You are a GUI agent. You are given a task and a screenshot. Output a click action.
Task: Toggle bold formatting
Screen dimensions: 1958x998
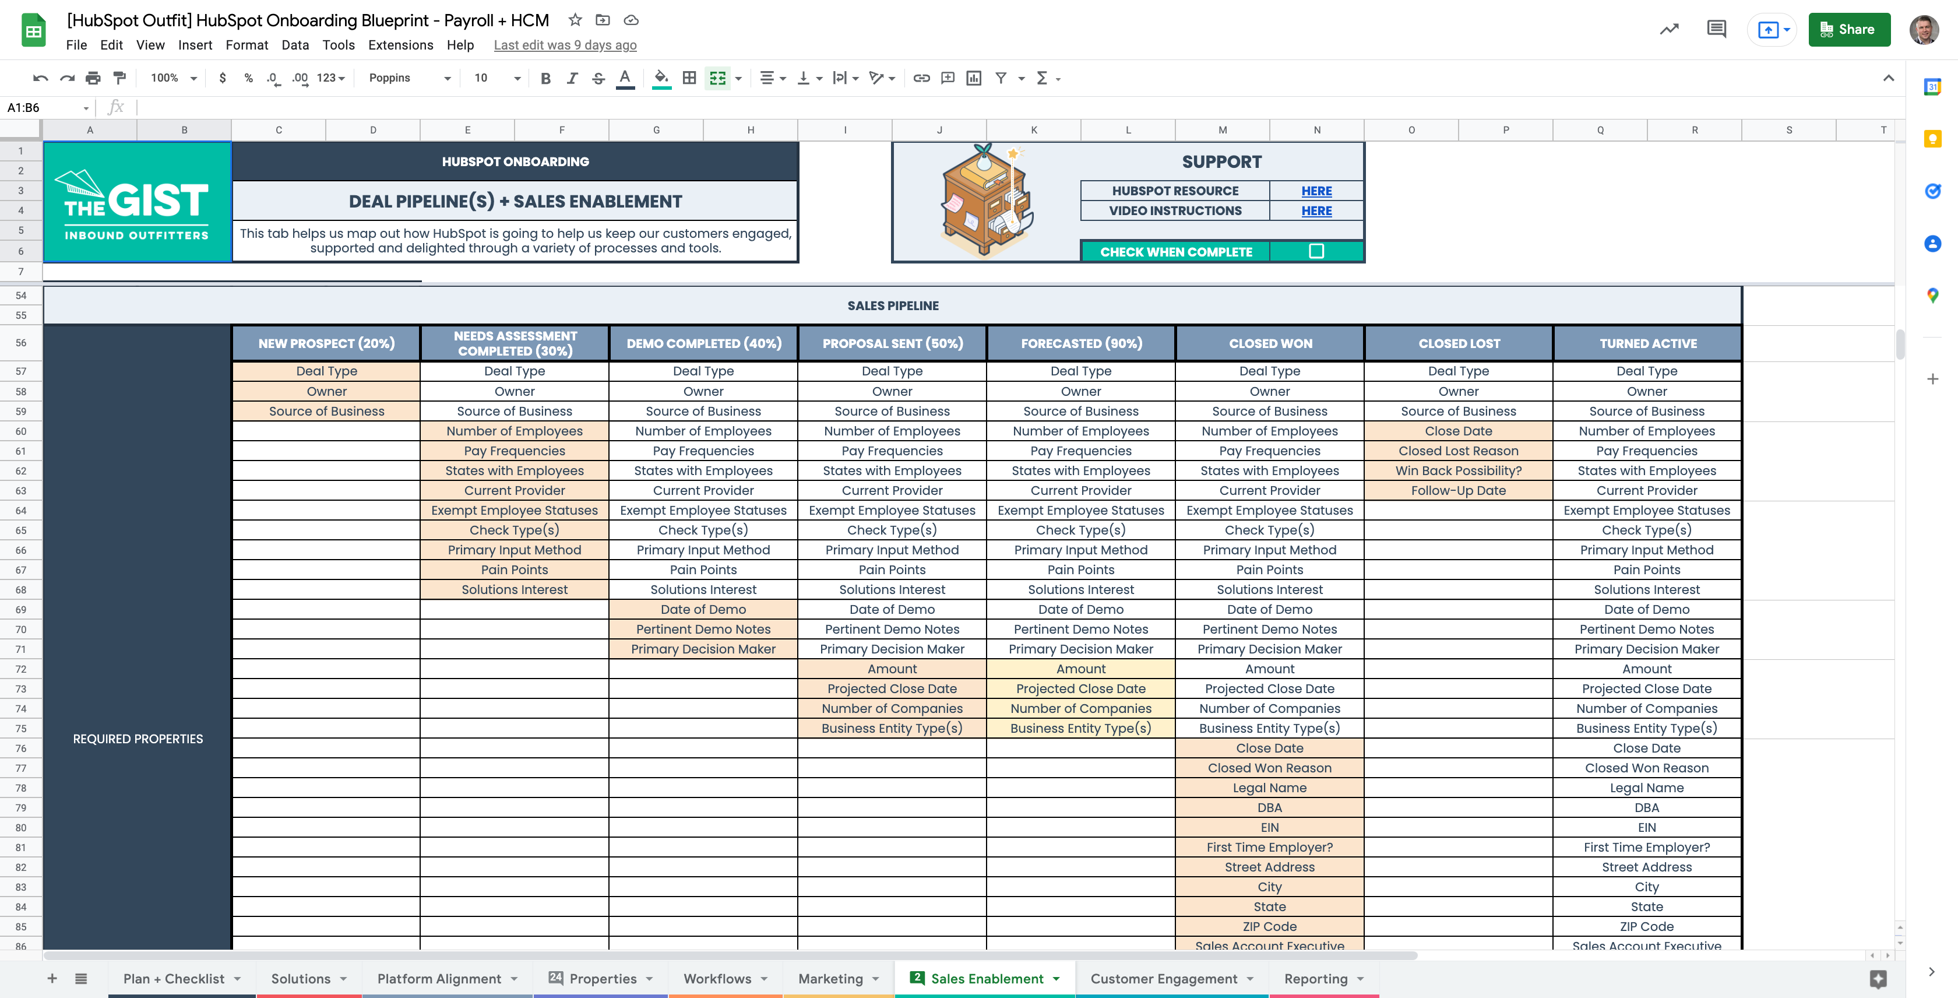545,78
